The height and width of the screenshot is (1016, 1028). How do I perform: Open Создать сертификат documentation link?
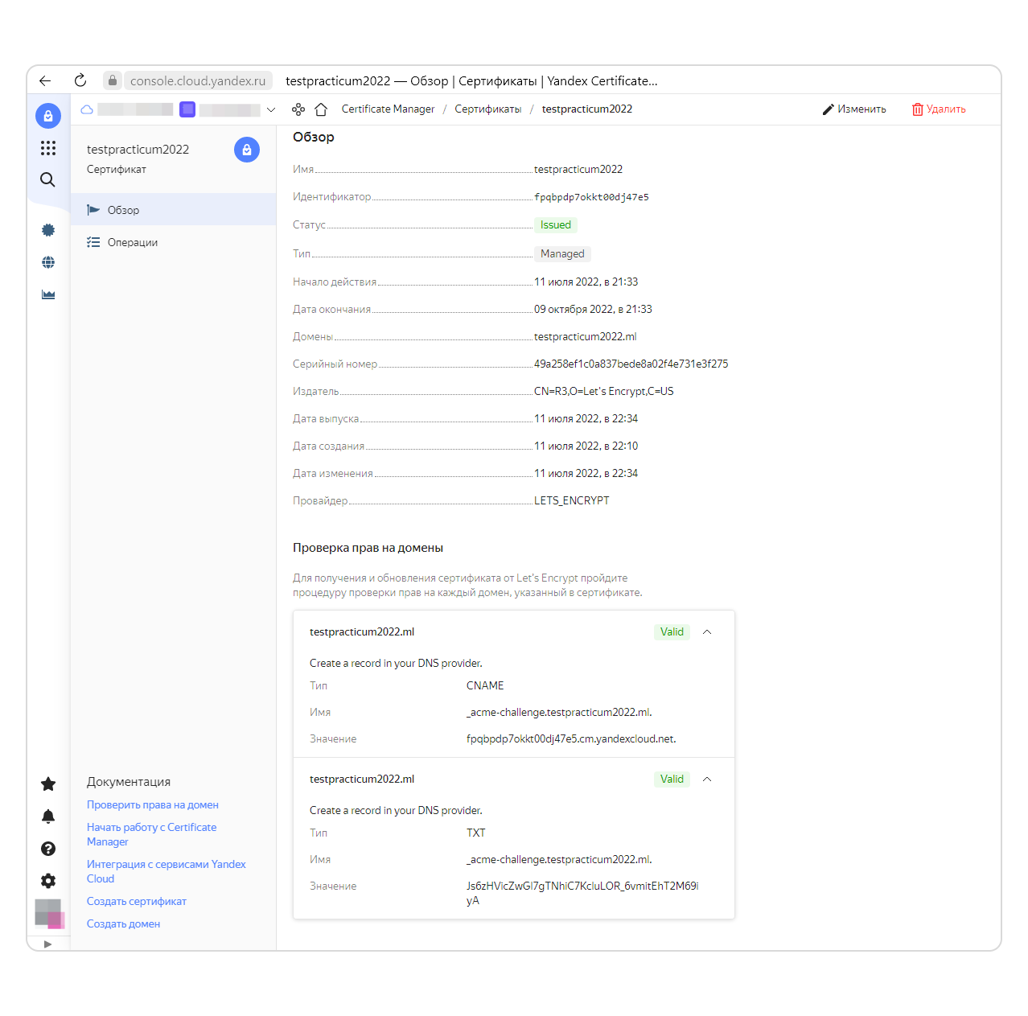pos(137,902)
